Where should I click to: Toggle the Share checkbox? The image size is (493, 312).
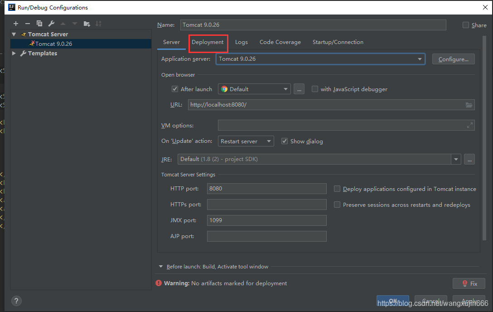[x=466, y=25]
